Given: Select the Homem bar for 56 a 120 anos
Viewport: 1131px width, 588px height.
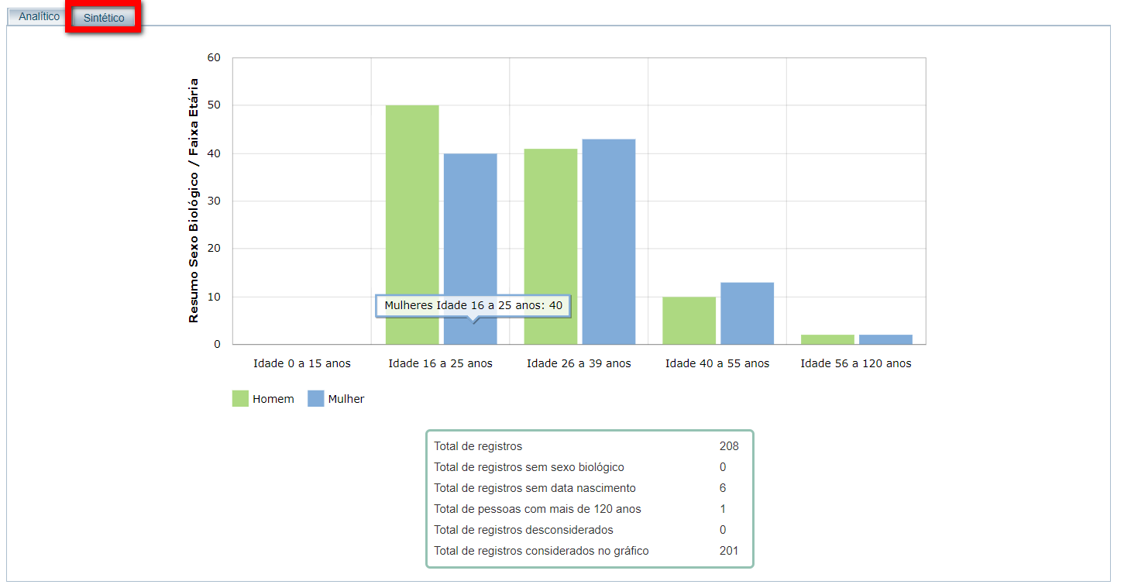Looking at the screenshot, I should [827, 339].
